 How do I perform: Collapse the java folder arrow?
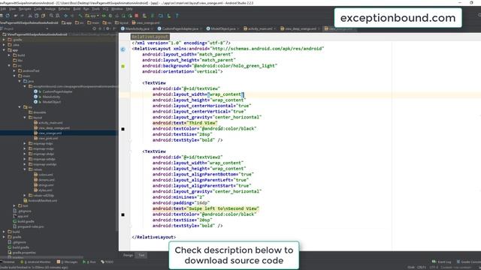[20, 81]
